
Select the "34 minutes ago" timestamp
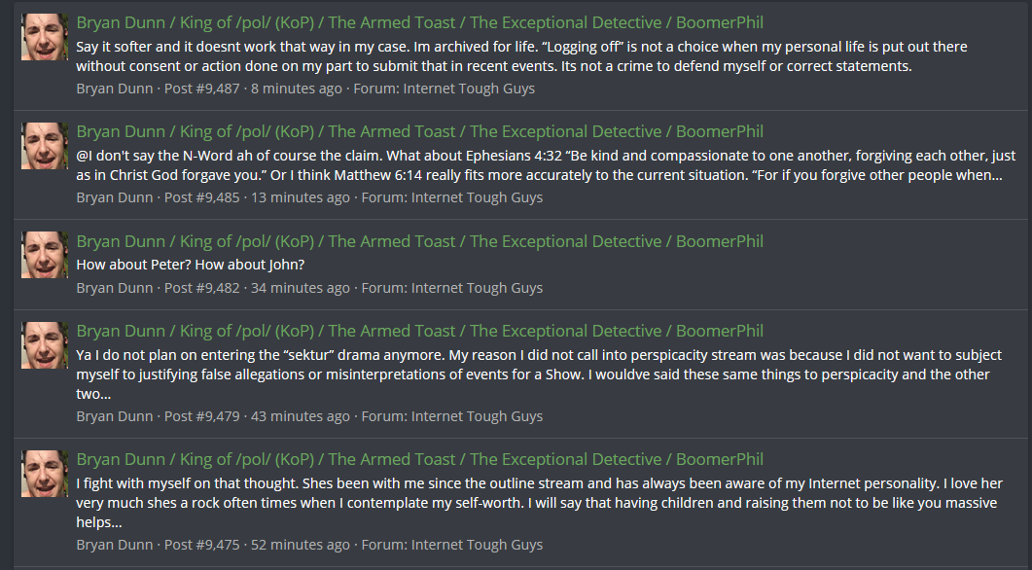coord(300,288)
